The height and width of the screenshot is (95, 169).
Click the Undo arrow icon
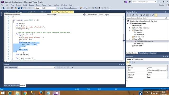(x=25, y=8)
